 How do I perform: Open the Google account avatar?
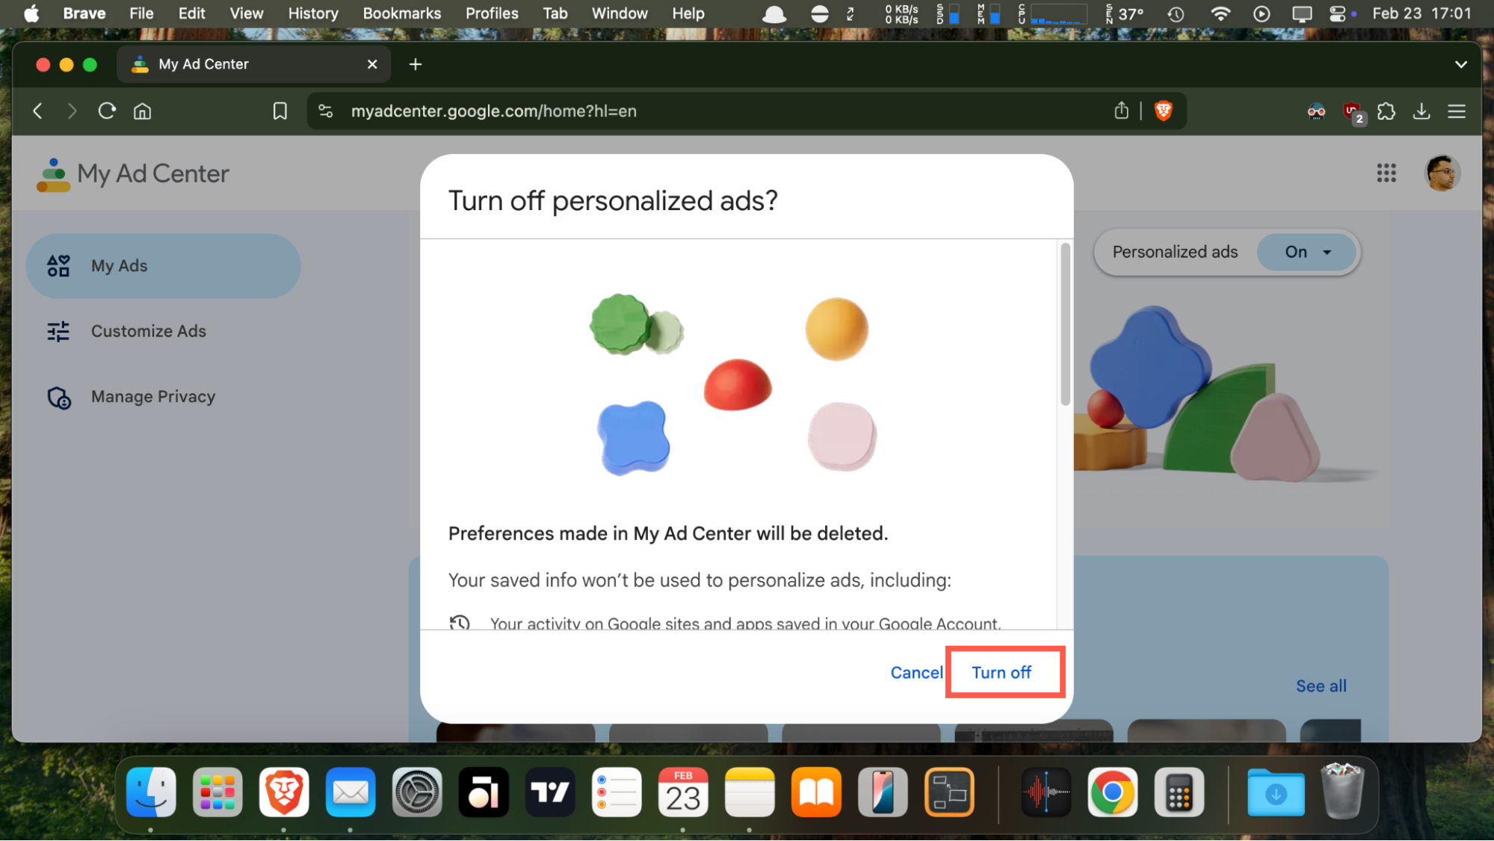pos(1442,173)
